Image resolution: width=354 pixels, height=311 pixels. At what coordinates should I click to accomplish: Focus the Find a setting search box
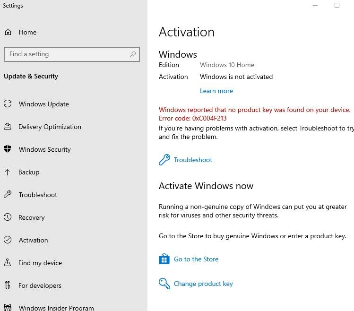coord(72,54)
